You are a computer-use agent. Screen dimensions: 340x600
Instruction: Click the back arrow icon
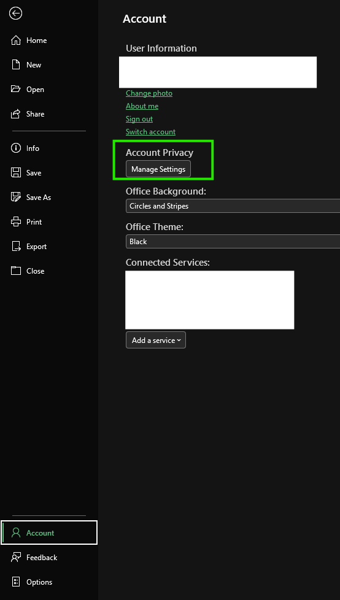click(x=16, y=13)
